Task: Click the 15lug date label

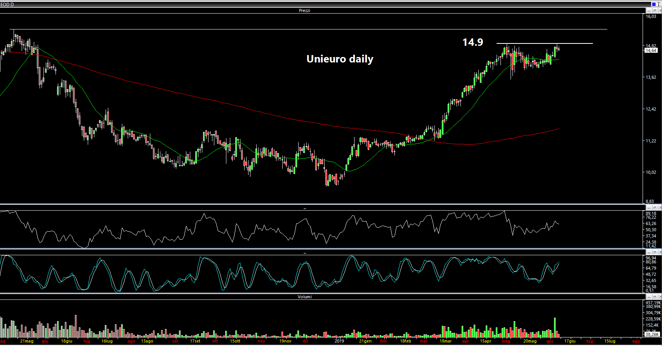Action: [x=610, y=341]
